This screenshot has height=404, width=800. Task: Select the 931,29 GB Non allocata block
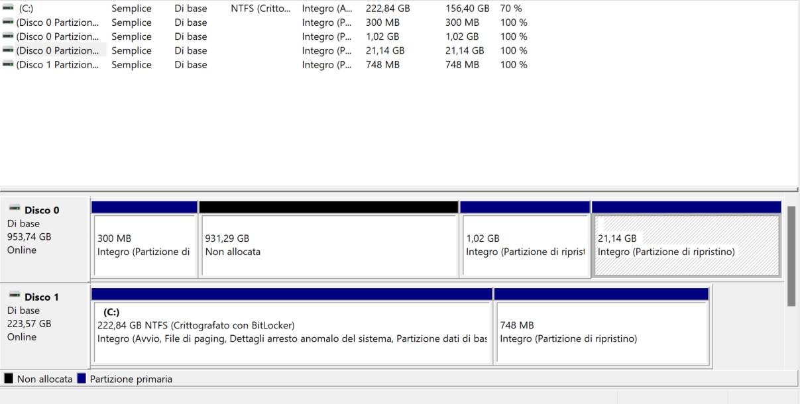[328, 245]
